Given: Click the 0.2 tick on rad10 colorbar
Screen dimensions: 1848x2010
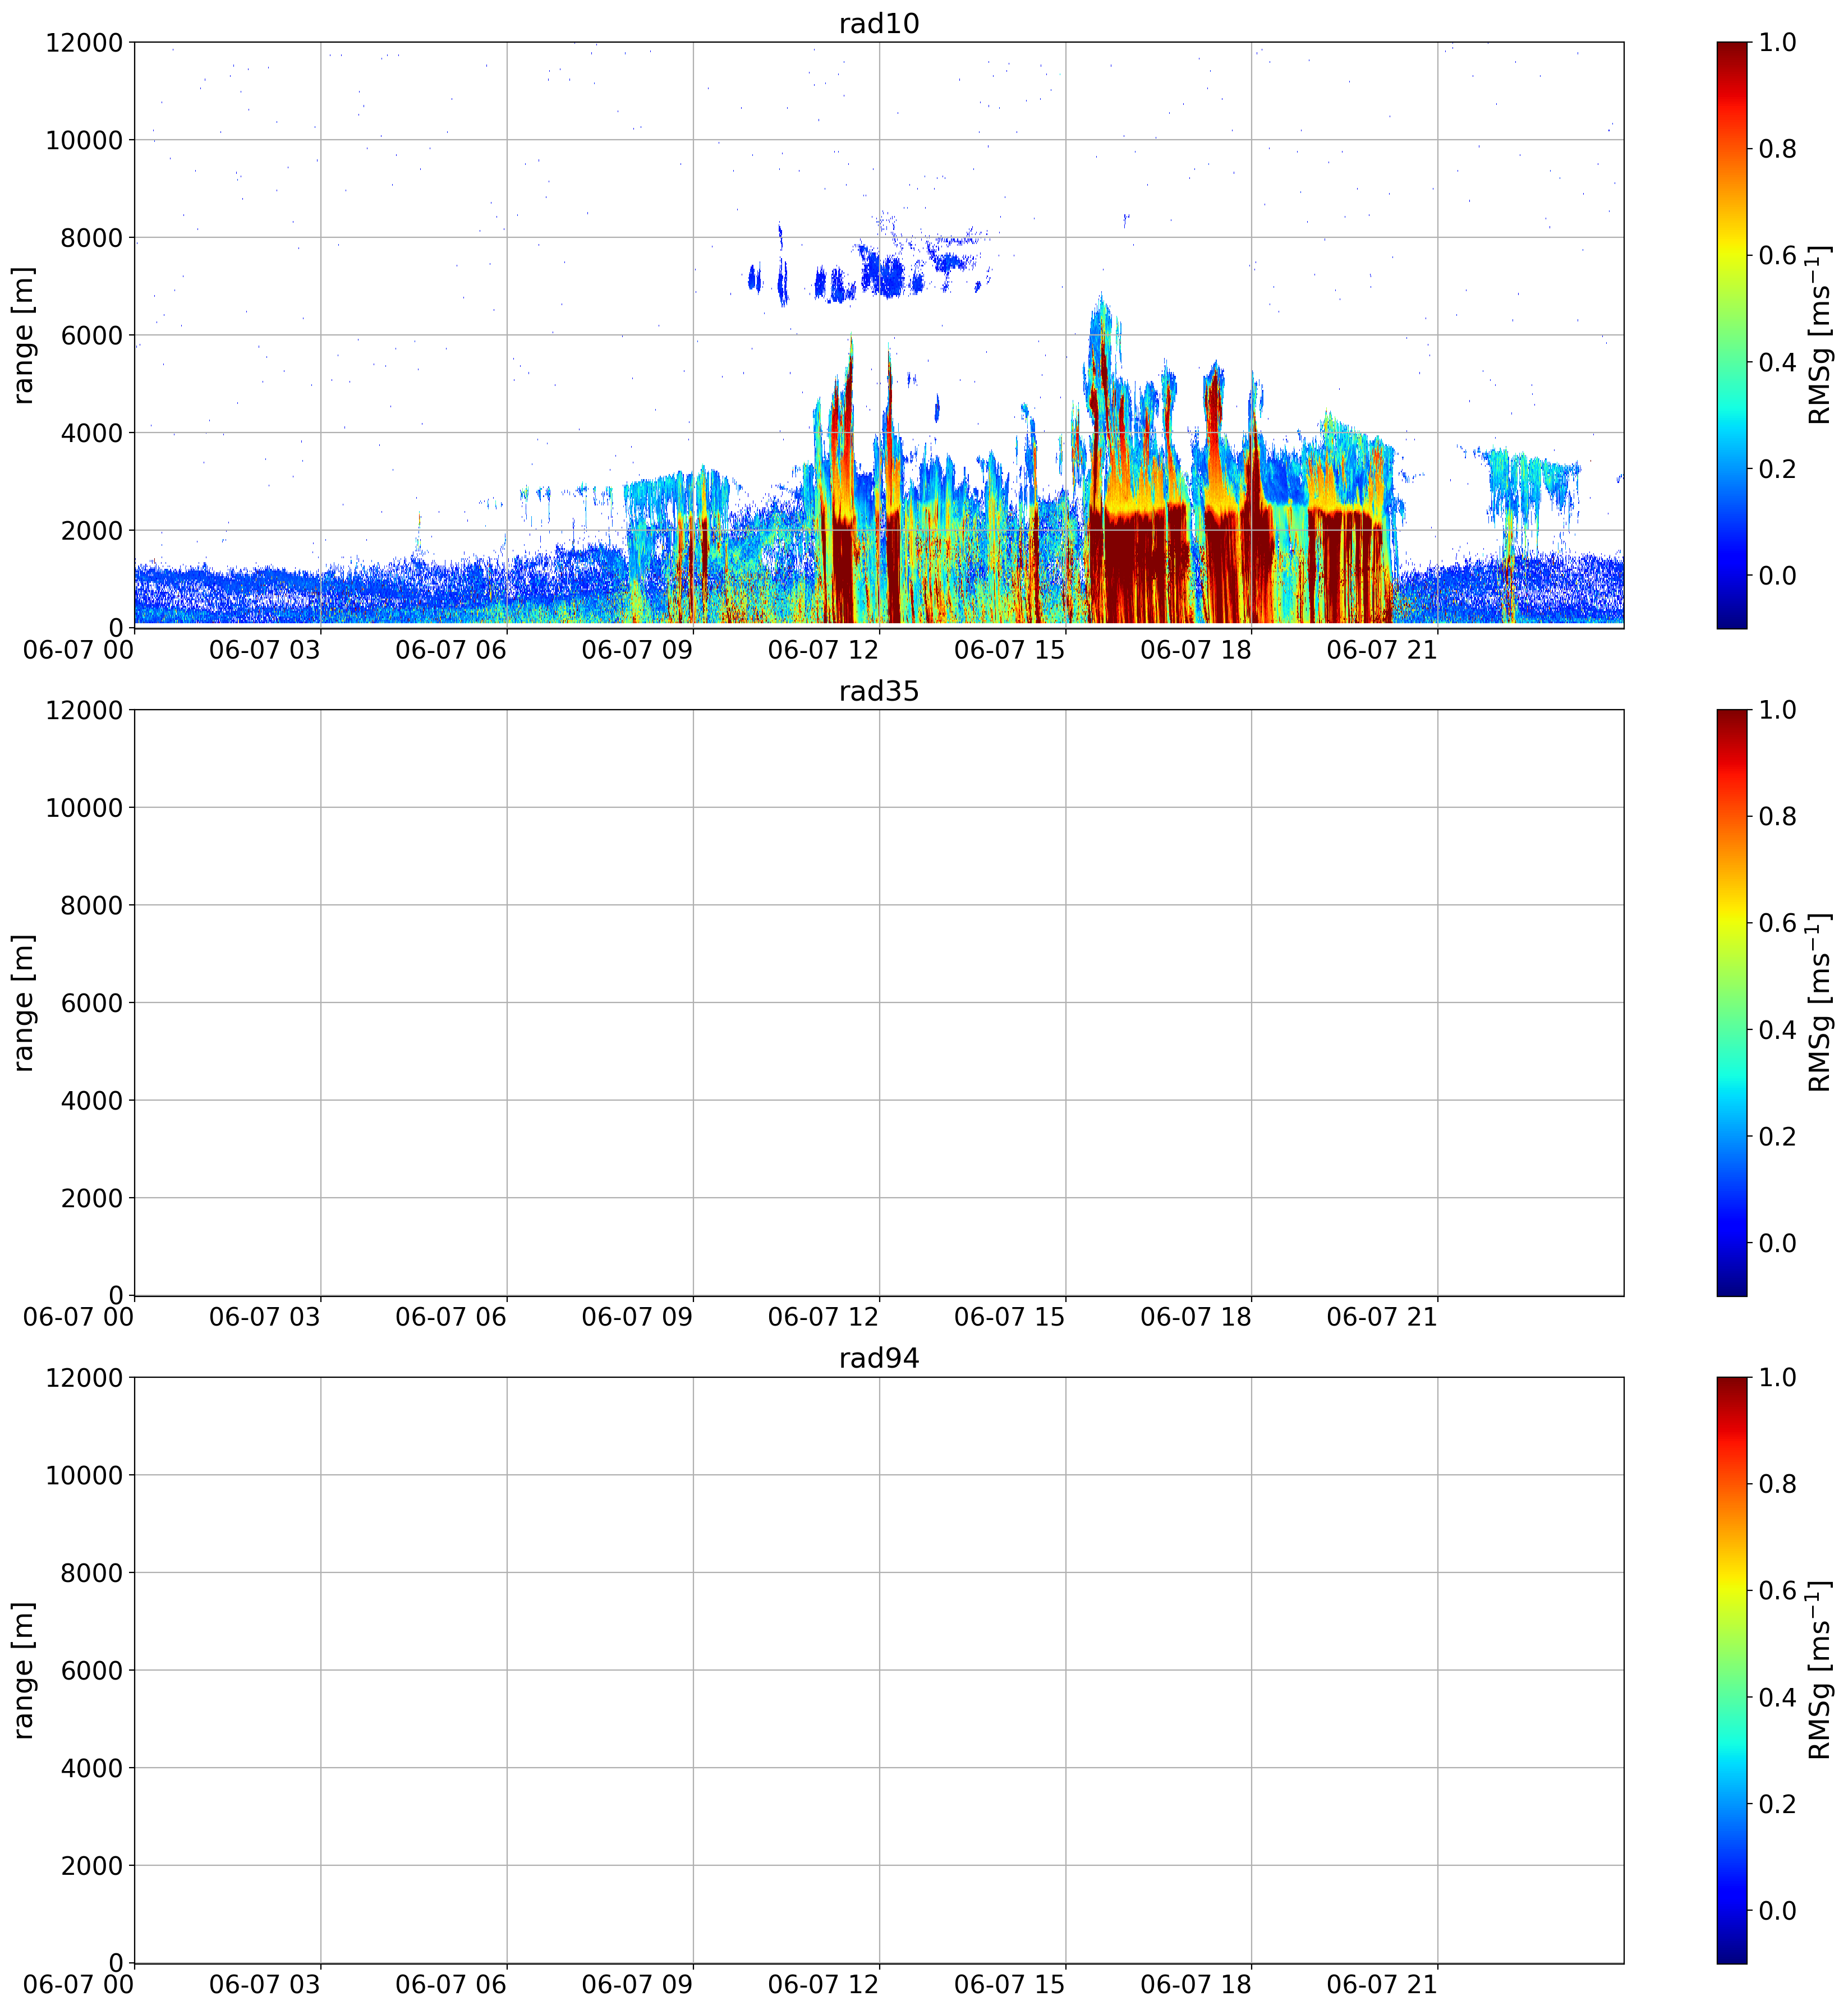Looking at the screenshot, I should 1777,469.
